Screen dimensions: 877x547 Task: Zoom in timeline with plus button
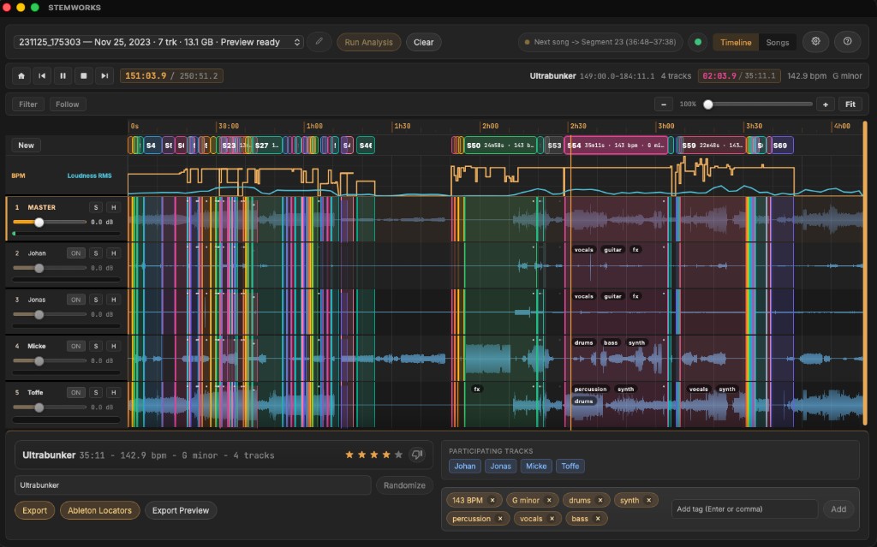coord(825,104)
